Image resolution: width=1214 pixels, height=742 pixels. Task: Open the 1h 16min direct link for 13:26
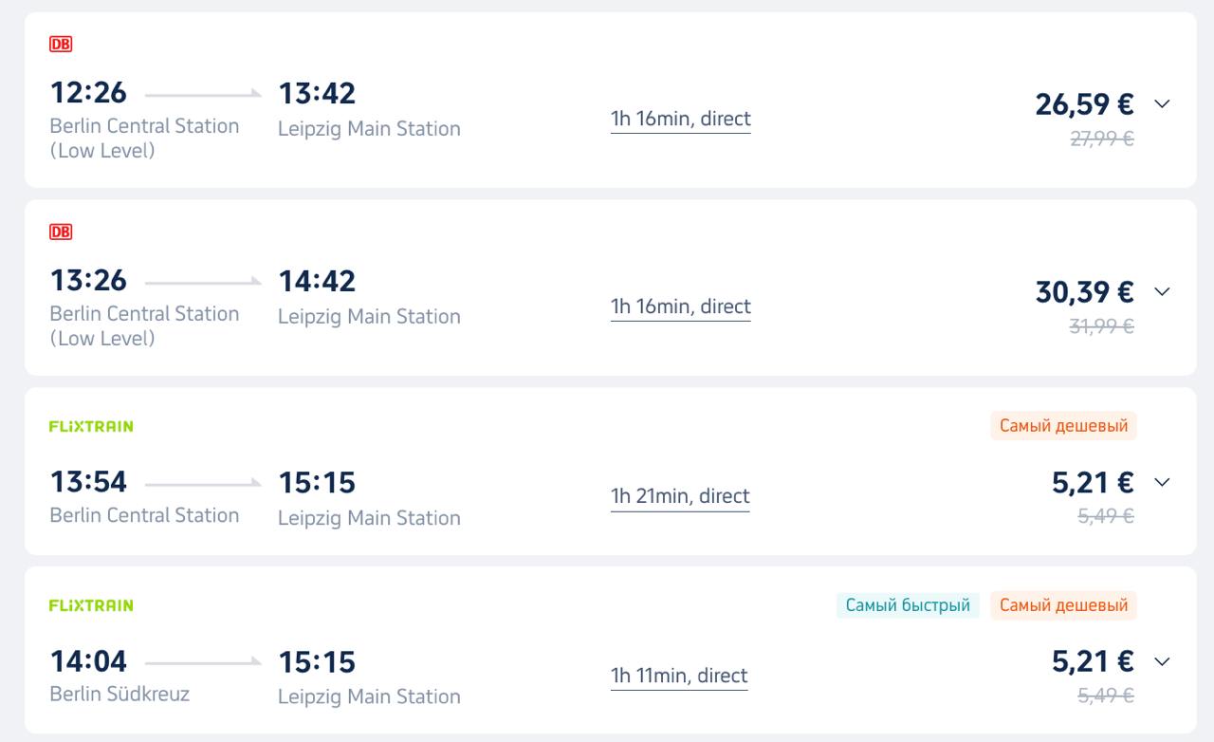click(x=681, y=307)
